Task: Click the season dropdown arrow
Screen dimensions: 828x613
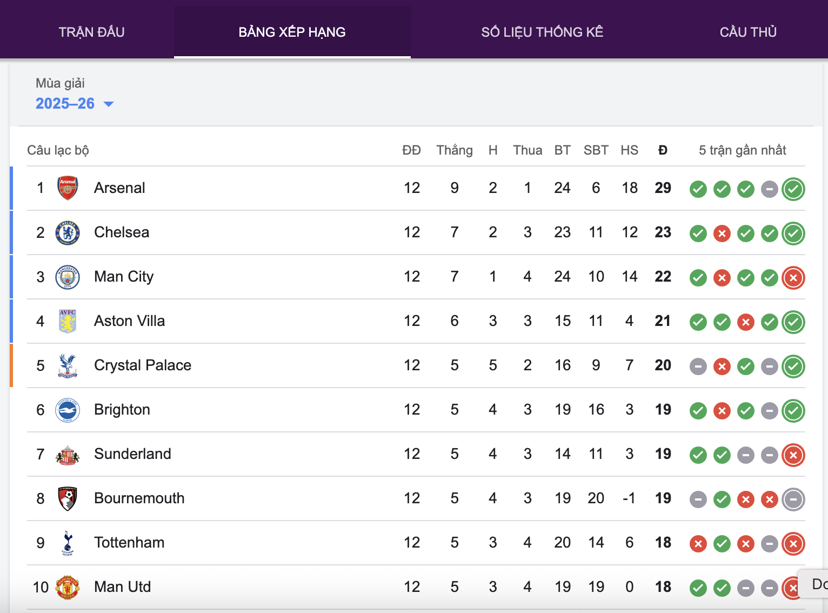Action: tap(109, 104)
